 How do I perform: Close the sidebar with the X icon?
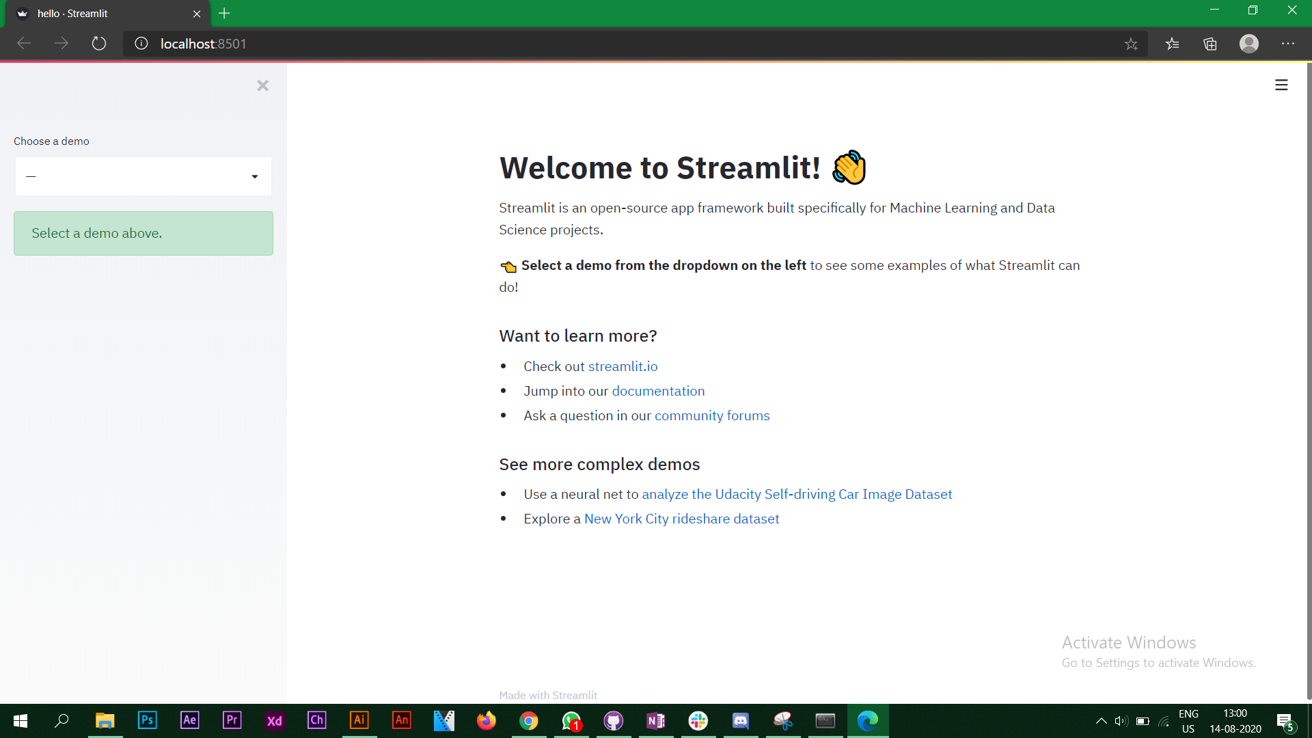pos(262,85)
